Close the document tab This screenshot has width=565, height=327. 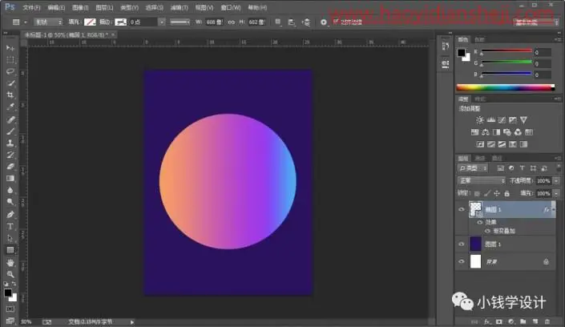[113, 34]
